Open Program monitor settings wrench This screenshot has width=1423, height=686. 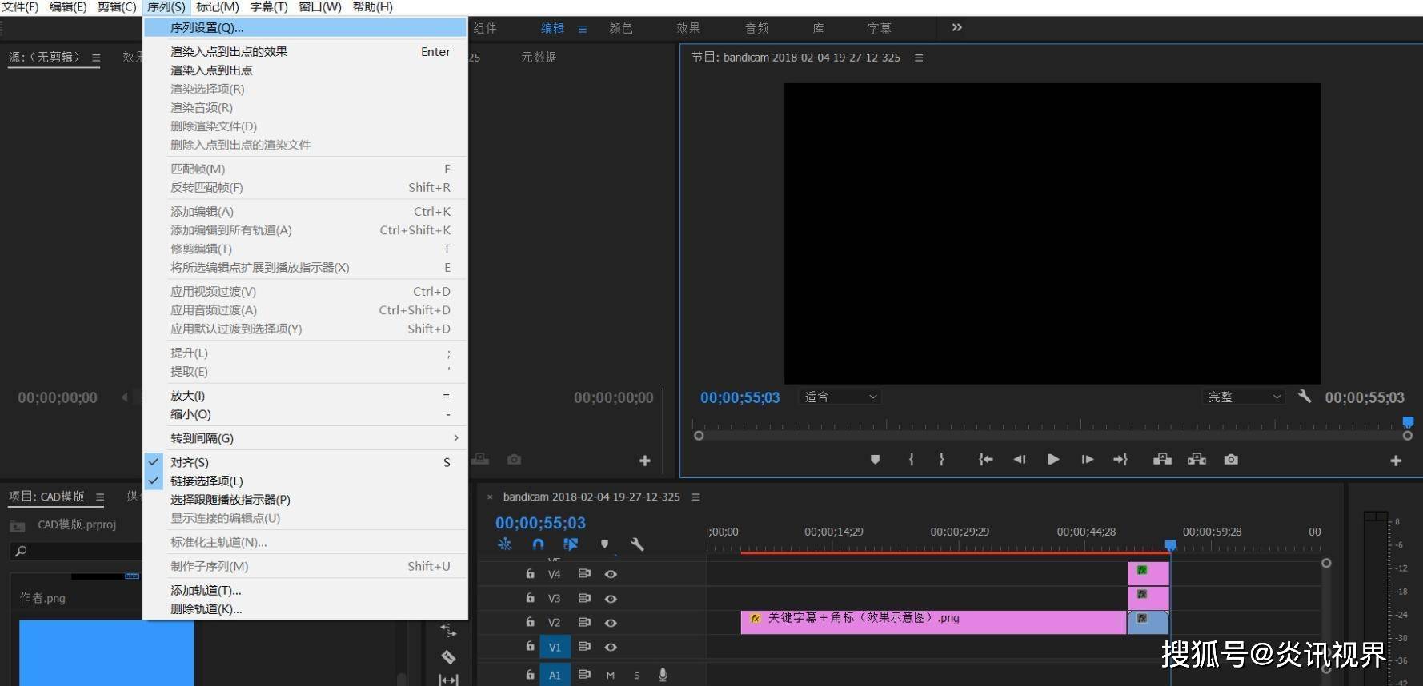pos(1305,396)
